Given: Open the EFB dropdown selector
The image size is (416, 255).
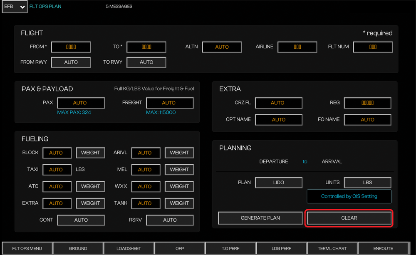Looking at the screenshot, I should click(x=15, y=7).
